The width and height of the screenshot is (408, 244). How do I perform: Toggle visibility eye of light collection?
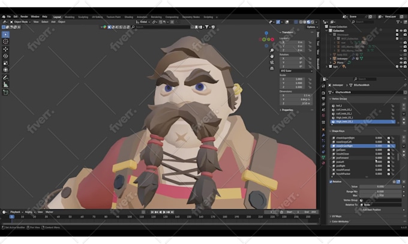click(401, 67)
